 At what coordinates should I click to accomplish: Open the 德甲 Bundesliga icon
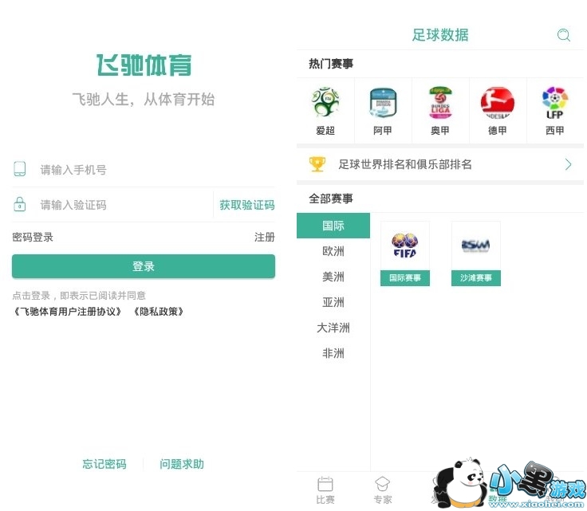(498, 103)
